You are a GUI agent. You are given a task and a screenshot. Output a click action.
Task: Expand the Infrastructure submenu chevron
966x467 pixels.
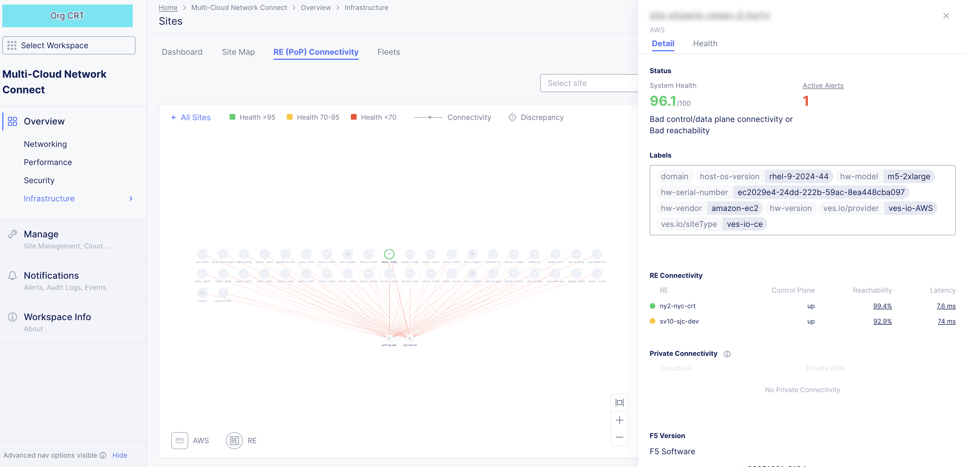click(x=131, y=198)
